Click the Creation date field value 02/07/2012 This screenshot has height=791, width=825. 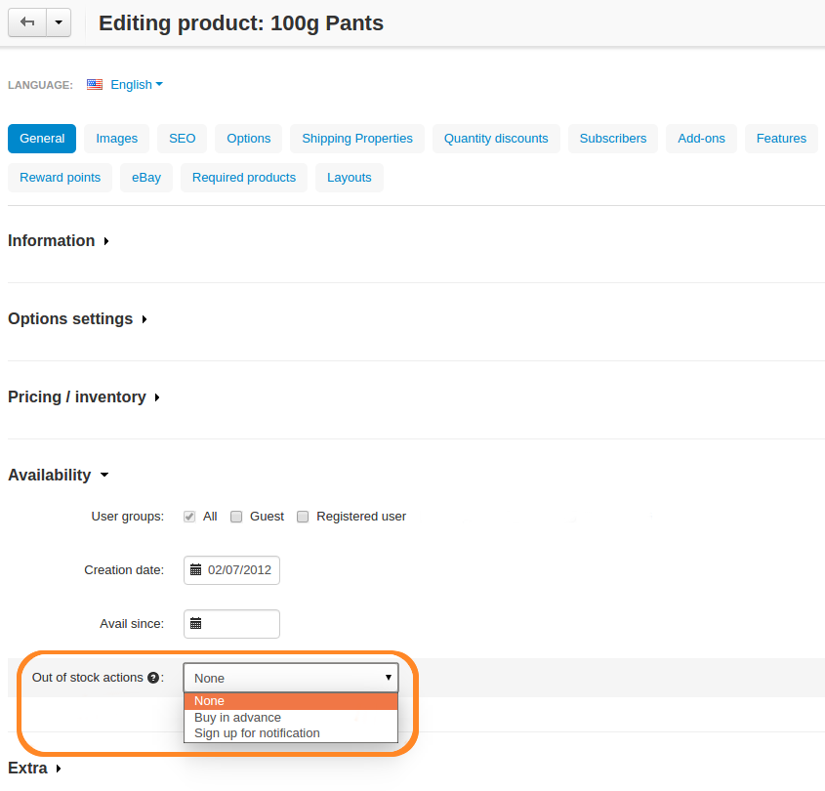239,570
